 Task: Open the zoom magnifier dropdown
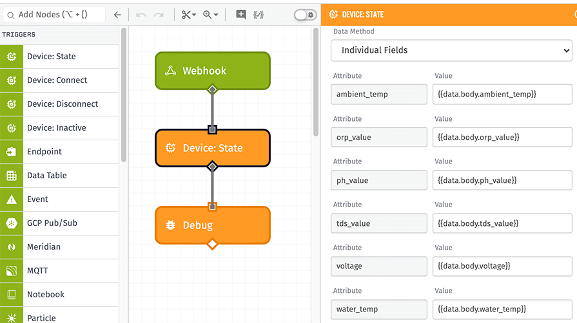coord(210,15)
